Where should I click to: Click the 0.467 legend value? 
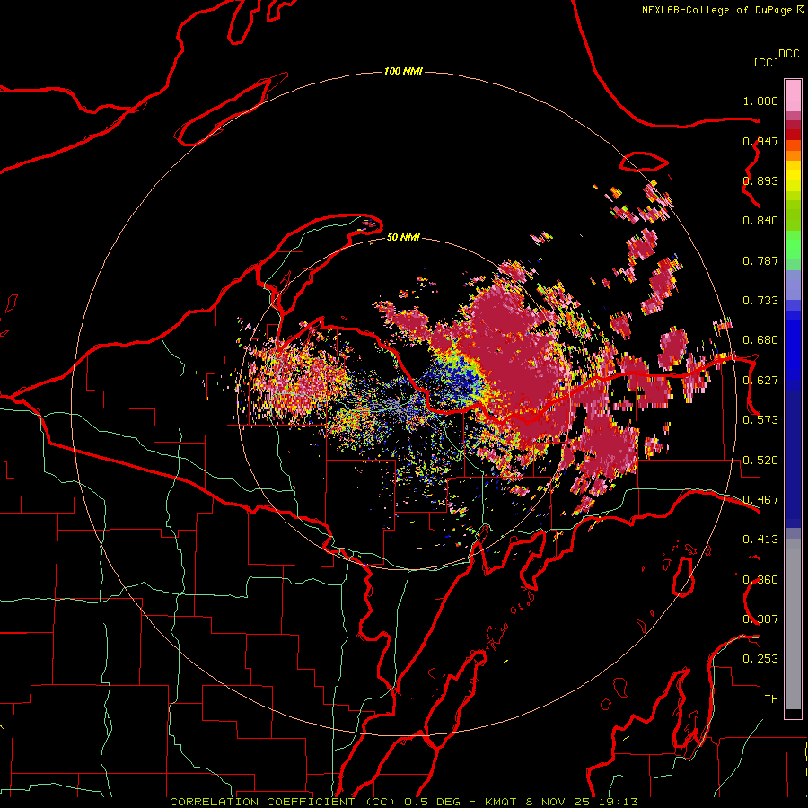pyautogui.click(x=760, y=500)
